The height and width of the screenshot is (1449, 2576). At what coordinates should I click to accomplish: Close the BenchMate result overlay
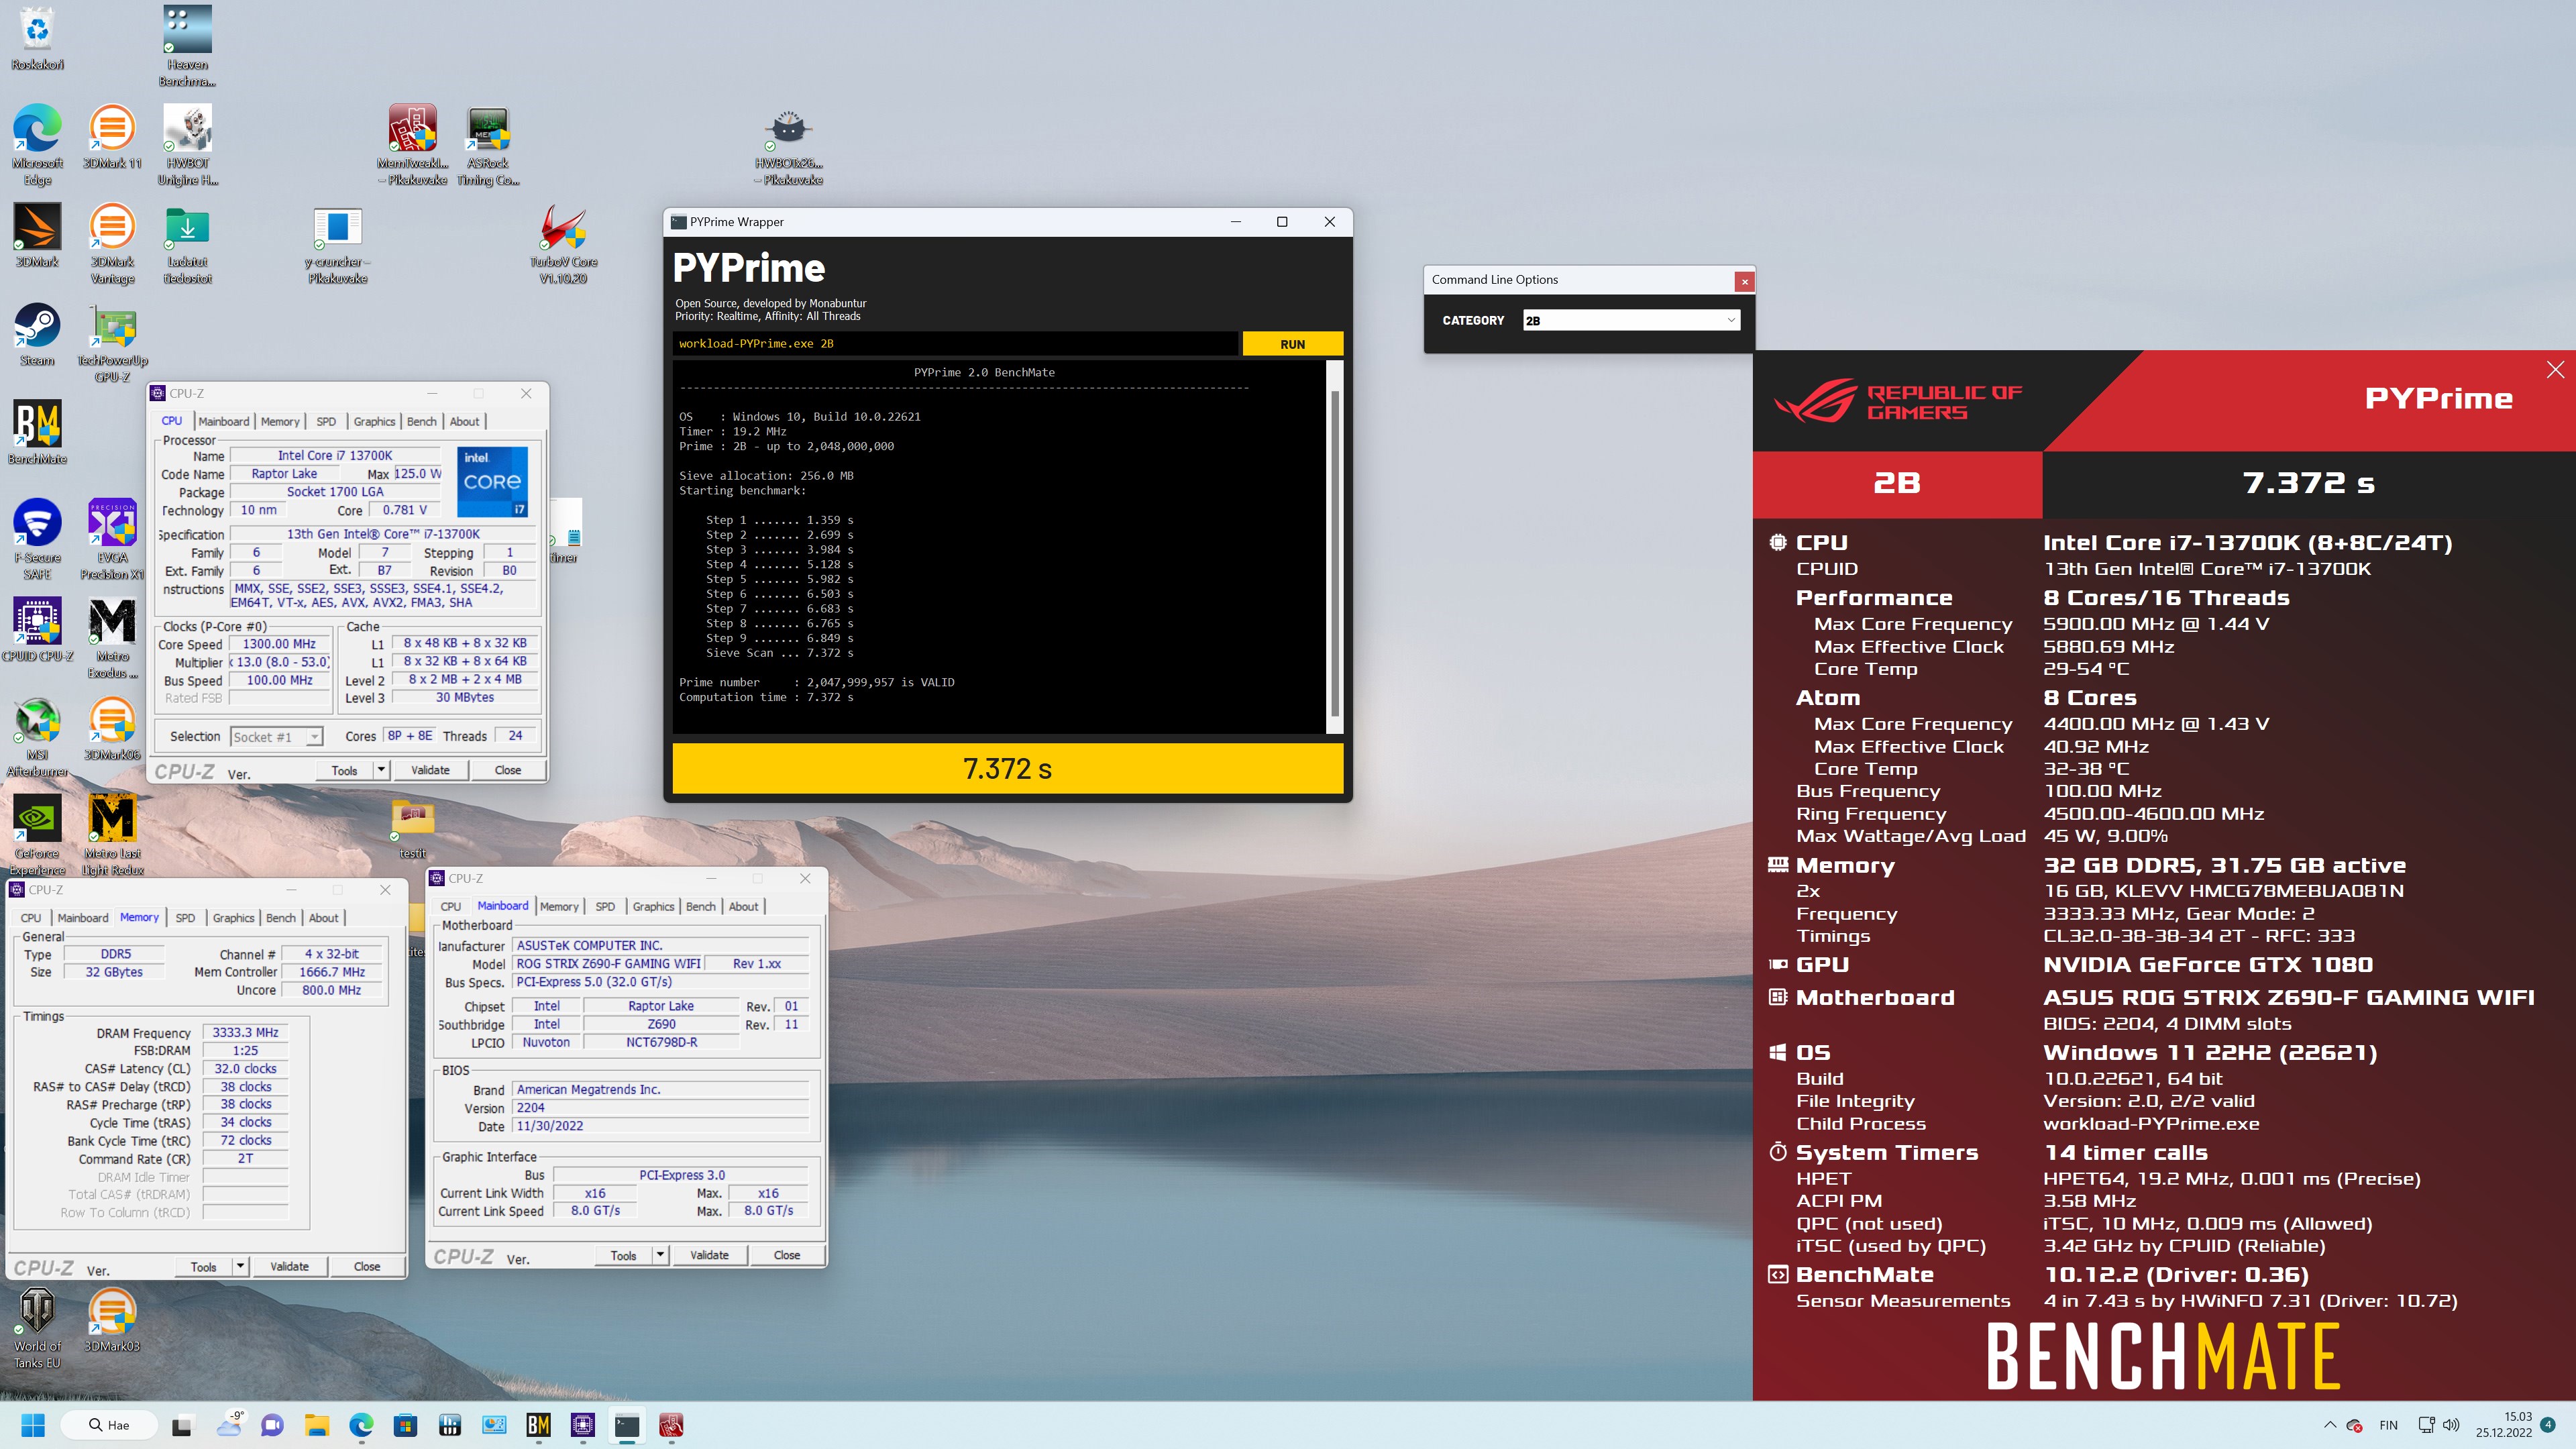[2555, 370]
